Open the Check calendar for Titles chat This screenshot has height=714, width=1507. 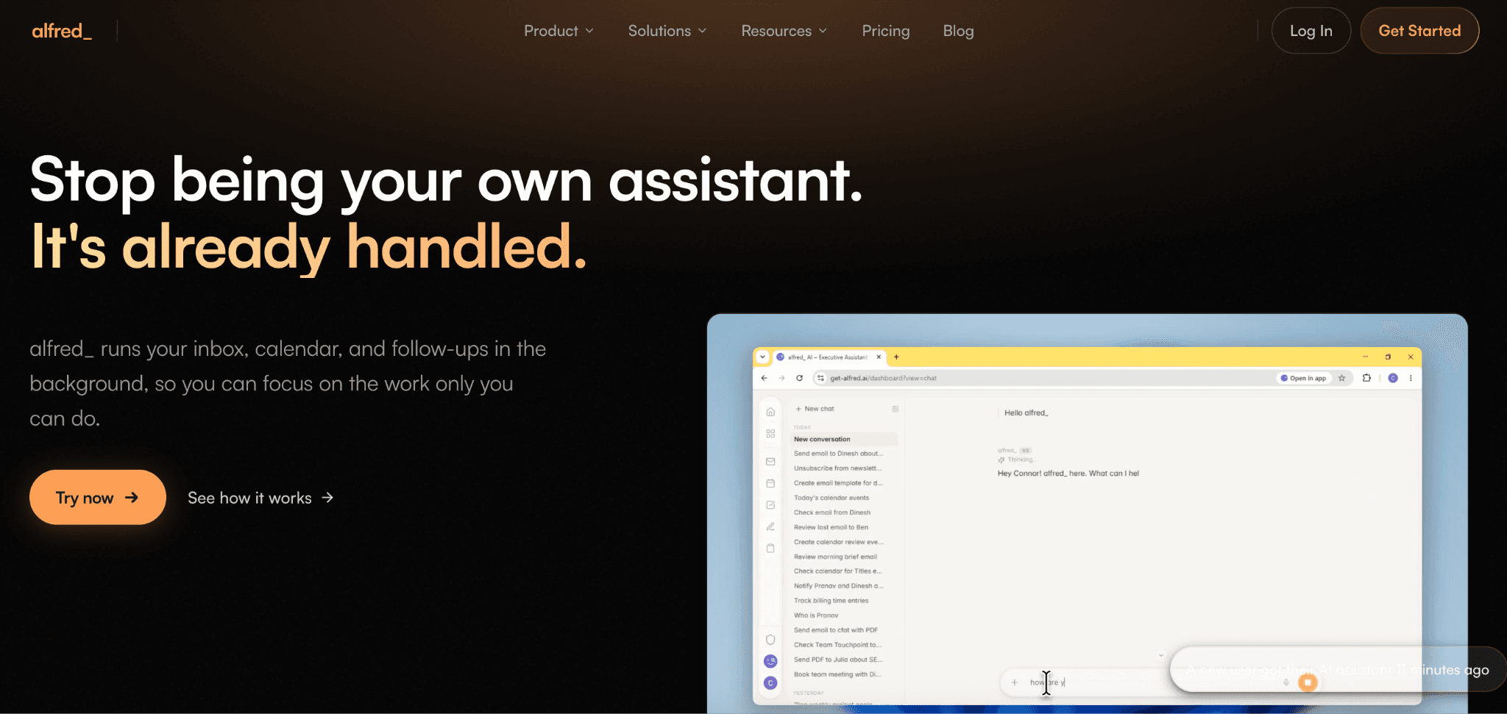tap(837, 571)
